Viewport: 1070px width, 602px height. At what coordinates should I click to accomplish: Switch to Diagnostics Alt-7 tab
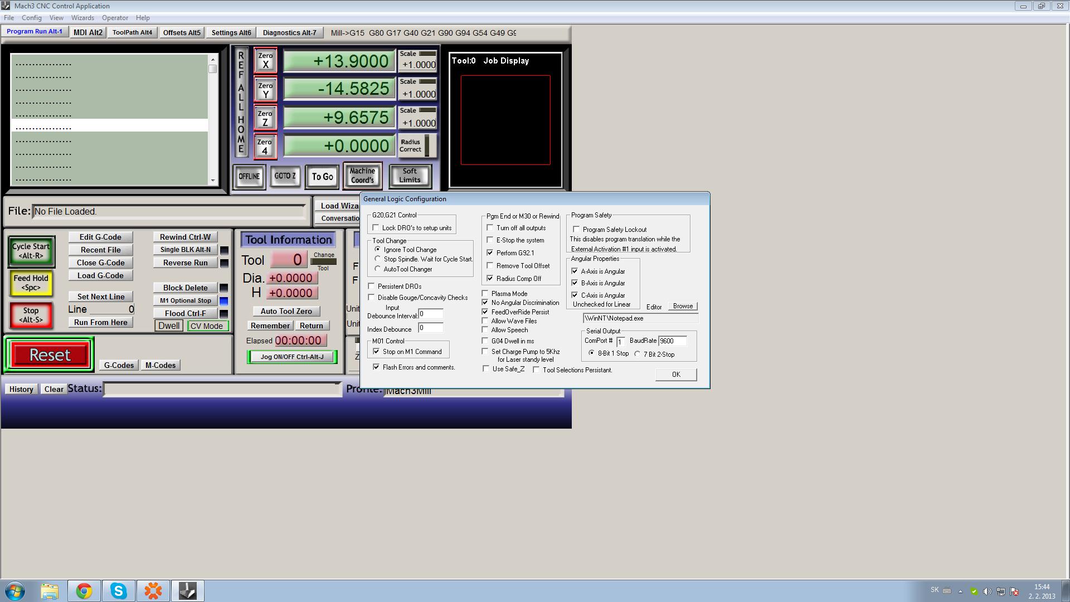(x=289, y=32)
